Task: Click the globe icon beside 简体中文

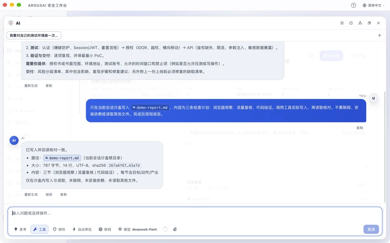Action: point(364,5)
